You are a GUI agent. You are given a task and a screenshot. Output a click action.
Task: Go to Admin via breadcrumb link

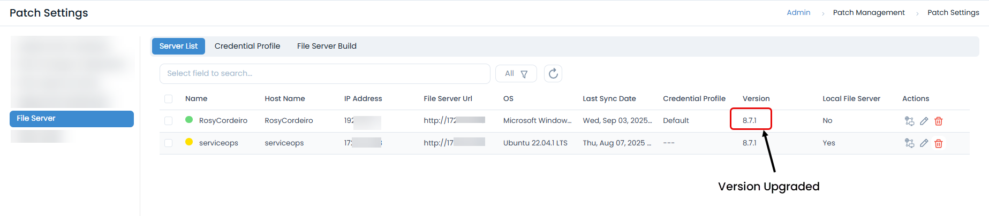coord(798,12)
